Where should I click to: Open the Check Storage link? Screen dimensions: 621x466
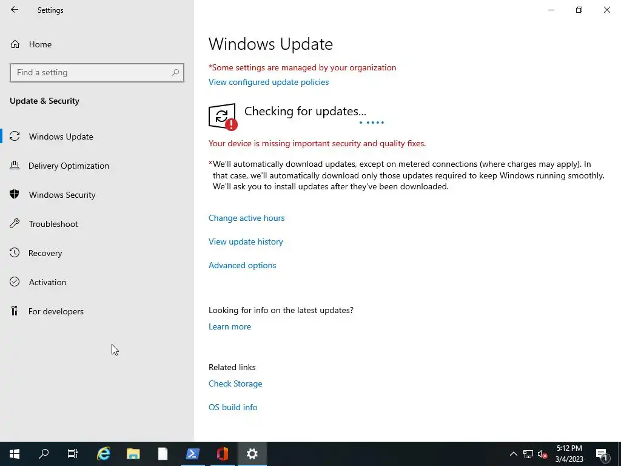point(235,383)
